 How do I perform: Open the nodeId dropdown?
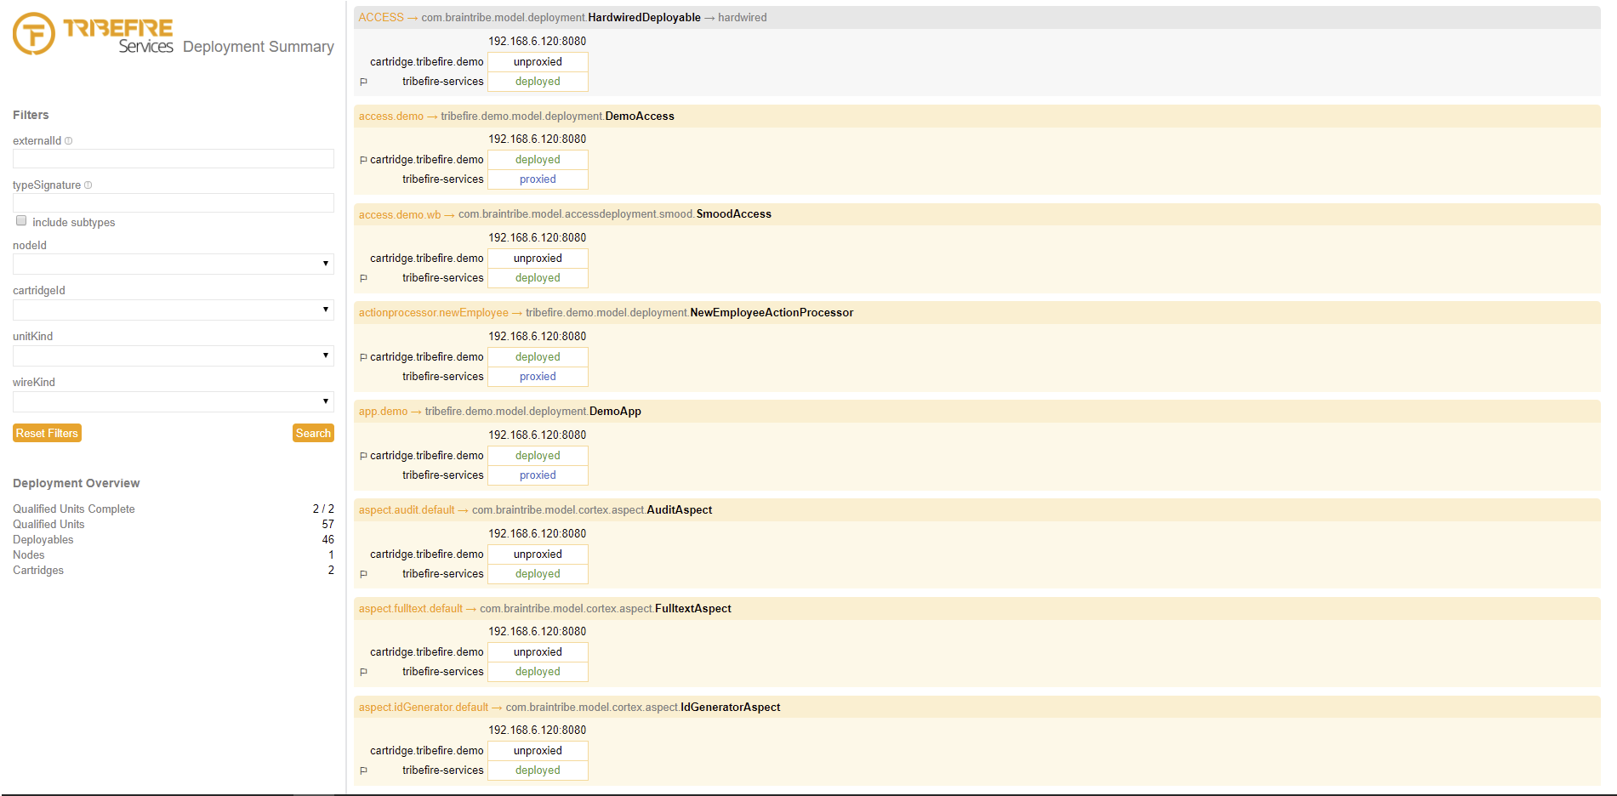coord(173,264)
